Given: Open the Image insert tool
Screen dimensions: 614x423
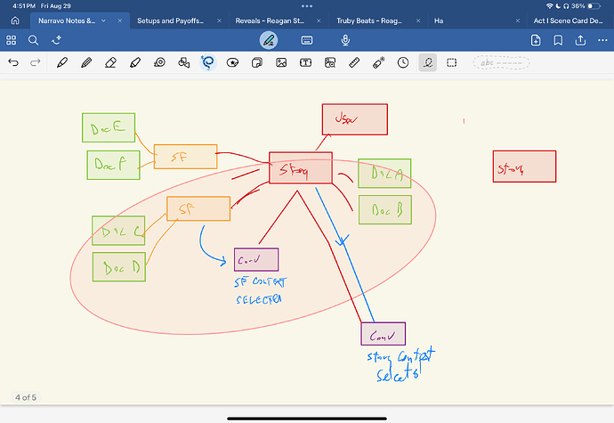Looking at the screenshot, I should tap(281, 63).
